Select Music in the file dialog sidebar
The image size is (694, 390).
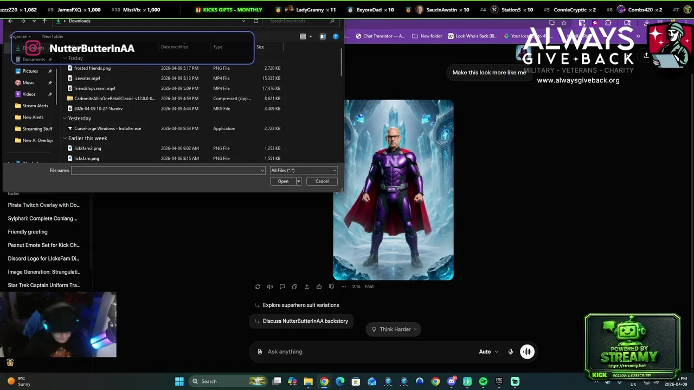29,82
